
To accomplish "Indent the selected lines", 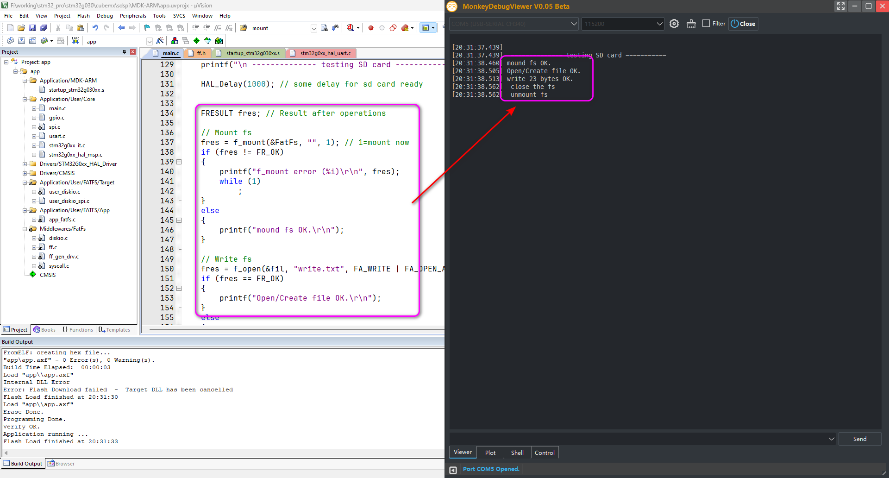I will [x=196, y=28].
